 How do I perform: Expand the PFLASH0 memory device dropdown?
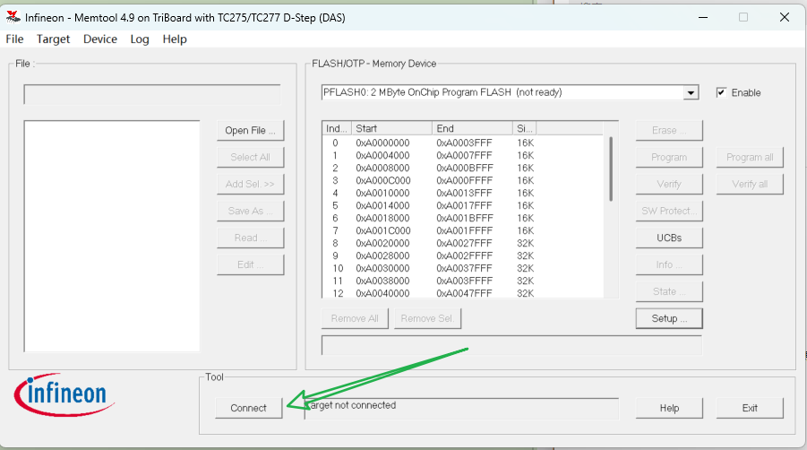tap(691, 92)
